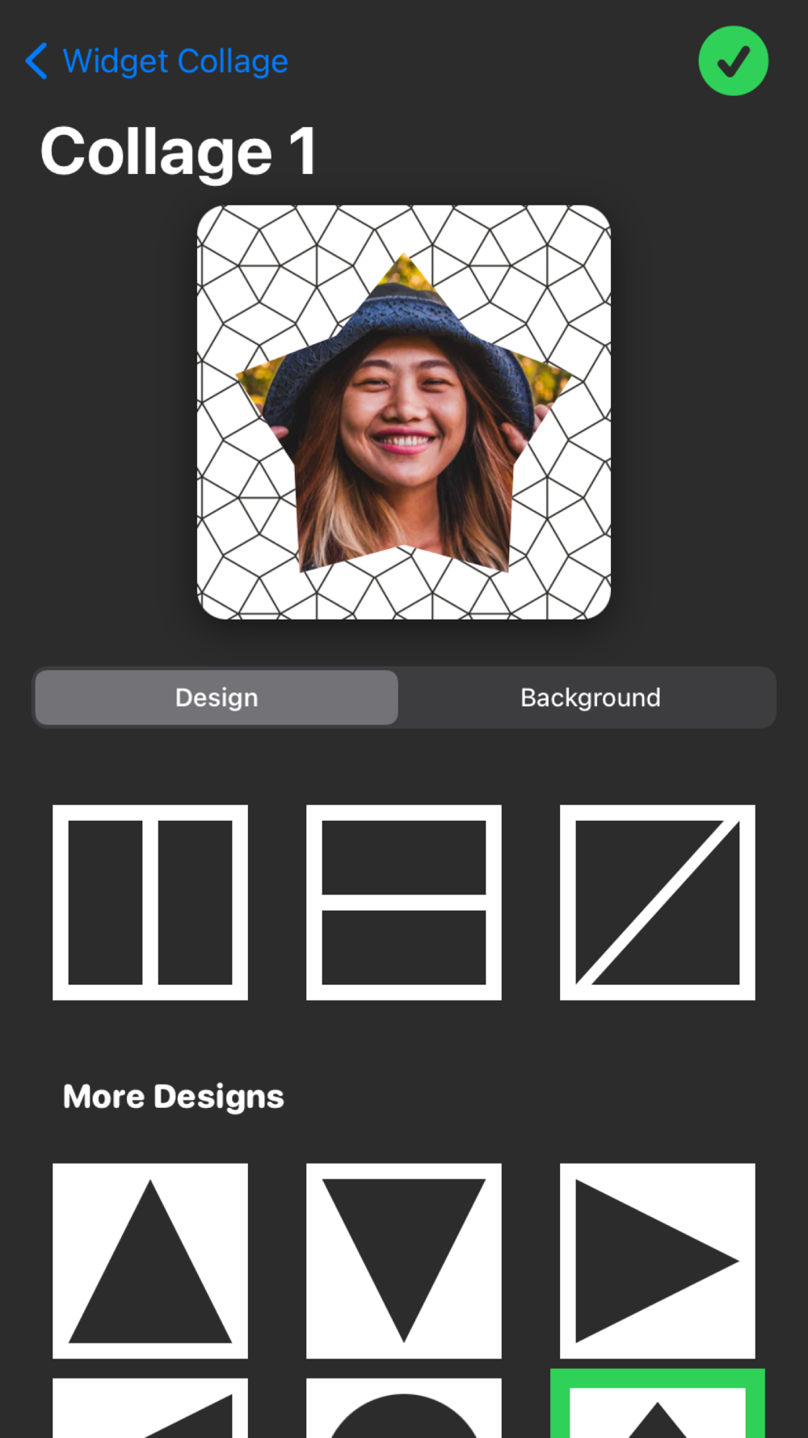The height and width of the screenshot is (1438, 808).
Task: Tap the More Designs heading
Action: click(174, 1097)
